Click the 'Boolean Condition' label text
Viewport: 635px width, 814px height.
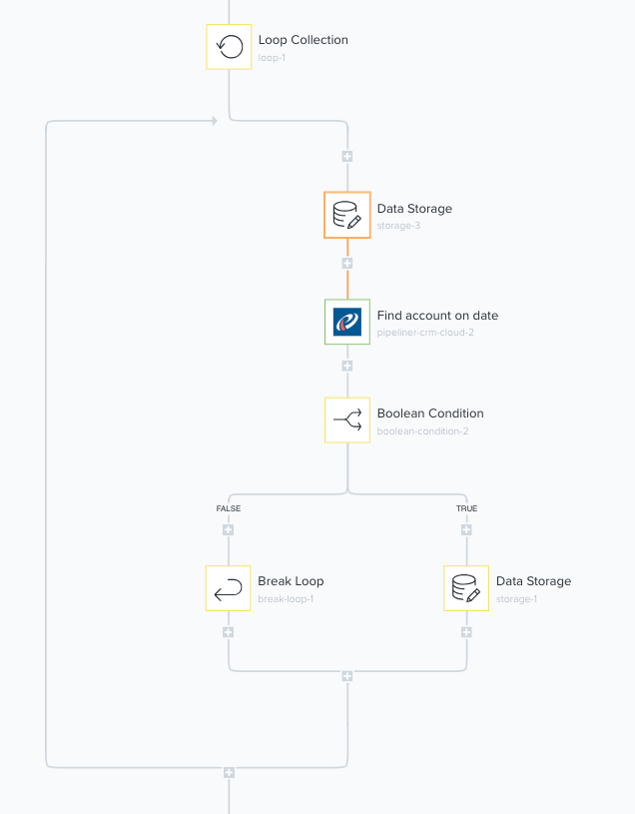[429, 413]
